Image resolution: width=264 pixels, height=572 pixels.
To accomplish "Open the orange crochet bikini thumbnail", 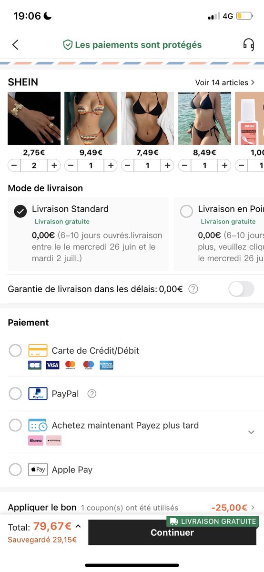I will point(91,118).
